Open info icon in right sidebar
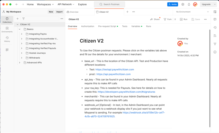The width and height of the screenshot is (219, 133). [215, 52]
